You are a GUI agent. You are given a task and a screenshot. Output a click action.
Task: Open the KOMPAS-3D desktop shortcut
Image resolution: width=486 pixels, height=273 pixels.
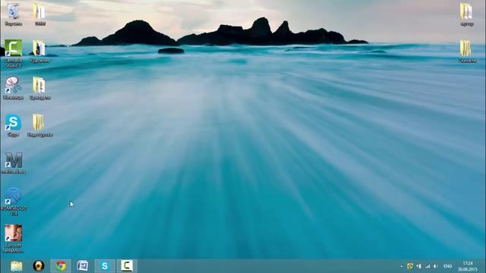tap(14, 201)
